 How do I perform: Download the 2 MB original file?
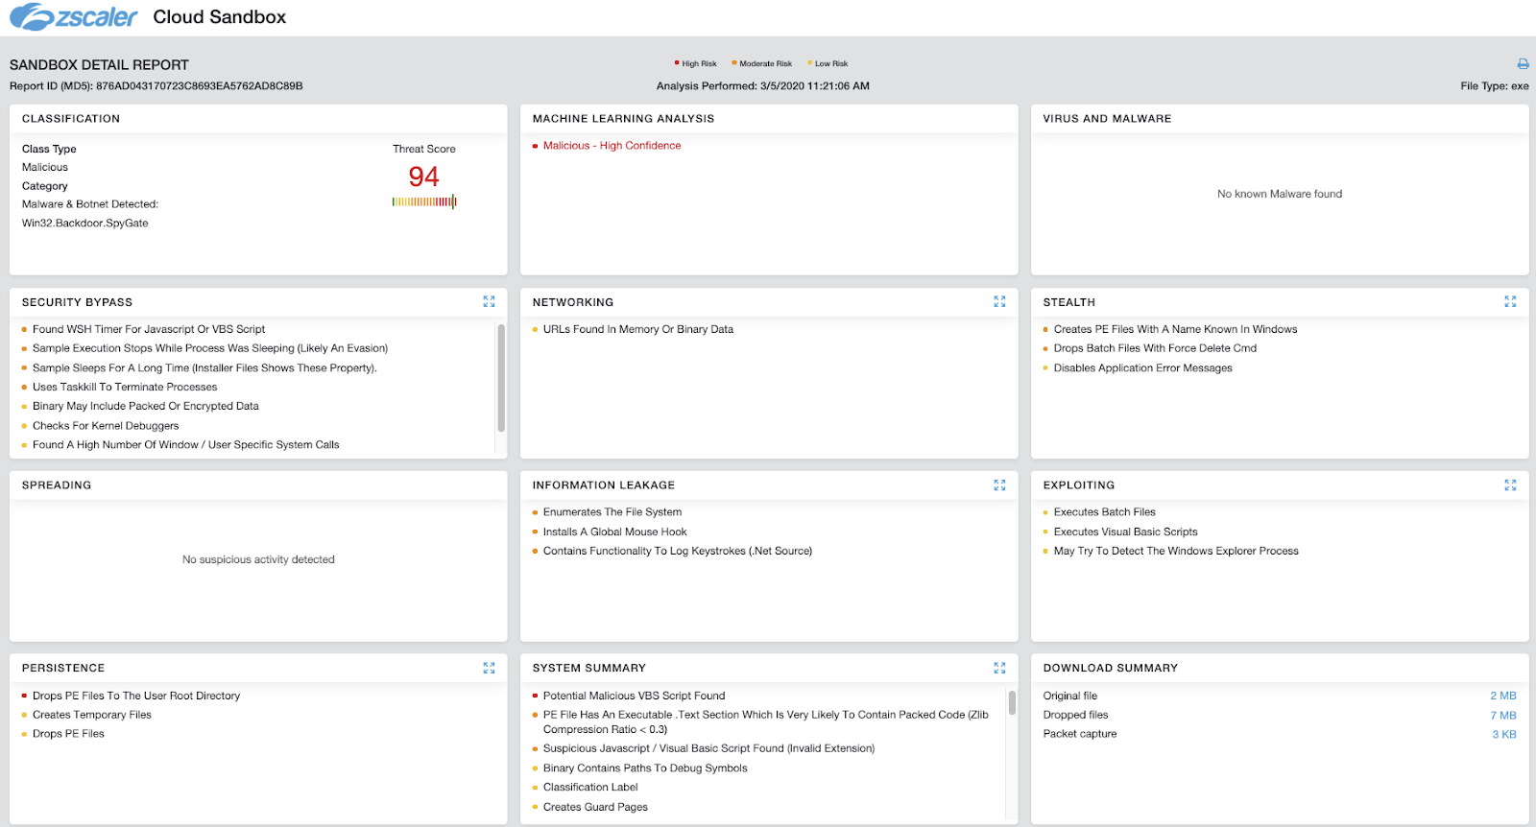pyautogui.click(x=1503, y=696)
